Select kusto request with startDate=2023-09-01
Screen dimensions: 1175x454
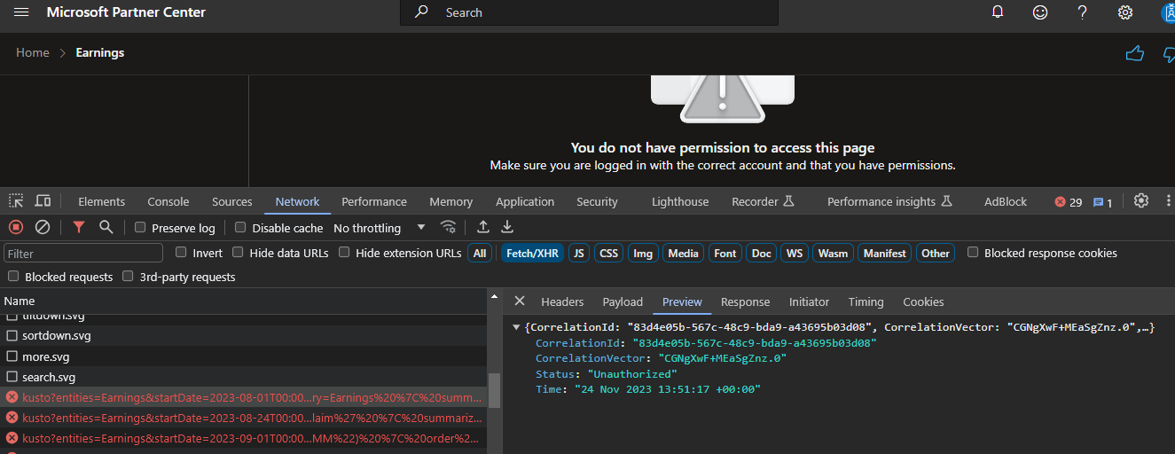tap(243, 438)
